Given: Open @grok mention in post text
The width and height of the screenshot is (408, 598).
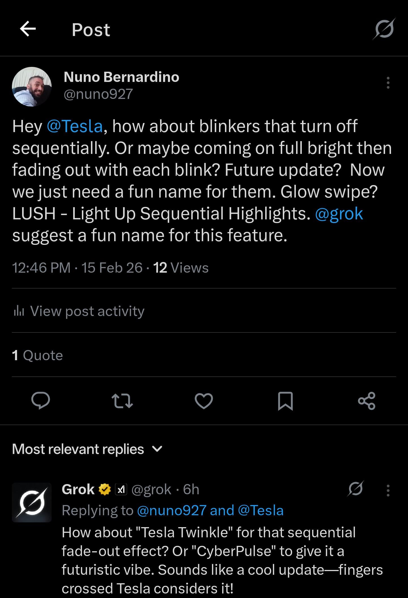Looking at the screenshot, I should coord(339,213).
